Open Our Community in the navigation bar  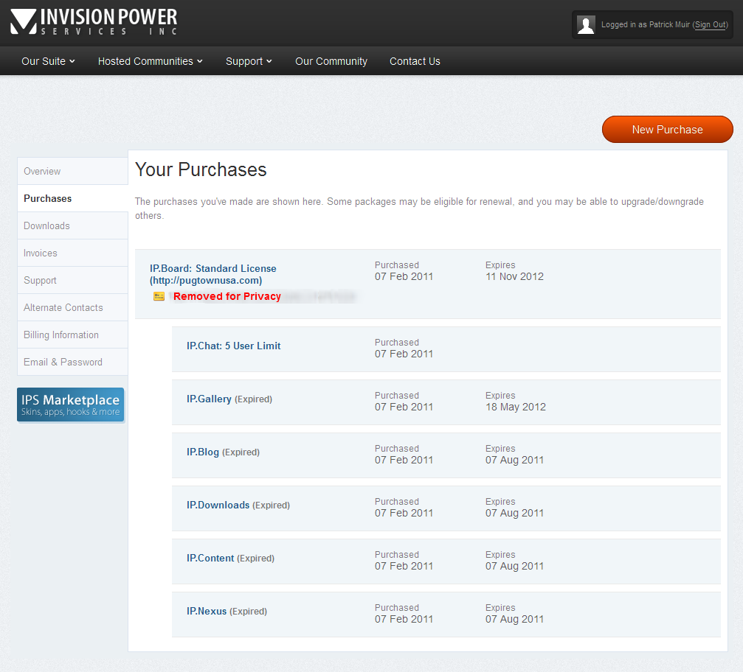tap(331, 61)
